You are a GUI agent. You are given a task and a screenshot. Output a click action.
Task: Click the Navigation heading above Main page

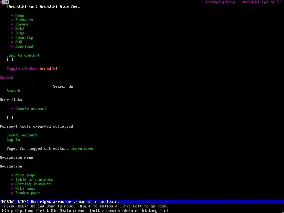click(11, 166)
